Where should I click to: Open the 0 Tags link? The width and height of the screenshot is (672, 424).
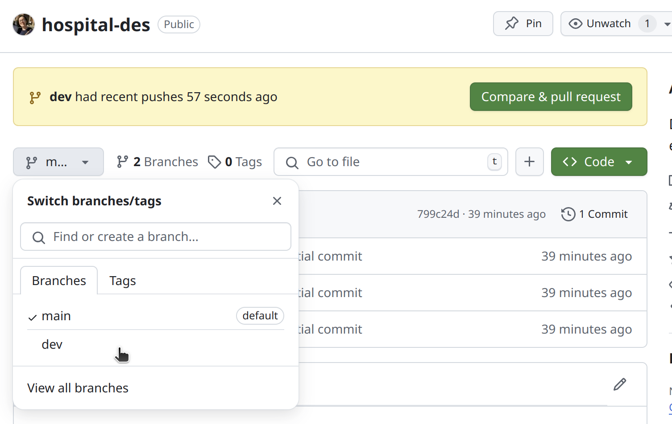pyautogui.click(x=235, y=162)
